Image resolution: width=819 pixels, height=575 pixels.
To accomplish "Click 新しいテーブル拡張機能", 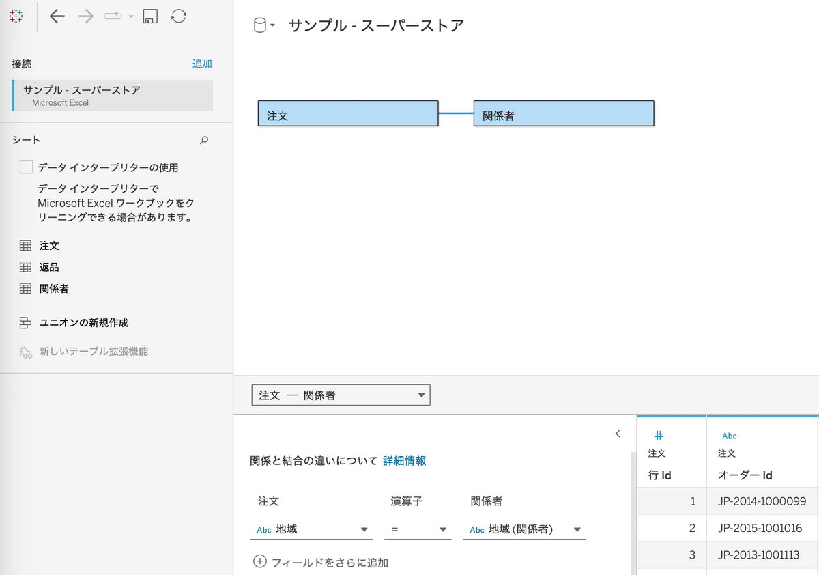I will (94, 352).
